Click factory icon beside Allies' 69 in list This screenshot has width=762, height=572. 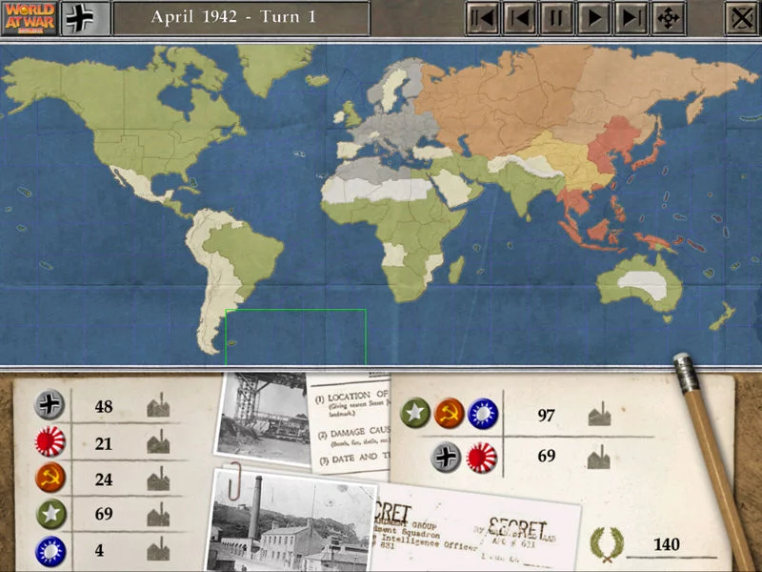tap(158, 515)
